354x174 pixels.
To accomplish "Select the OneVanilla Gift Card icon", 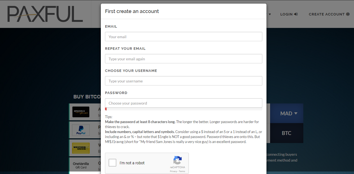I will click(x=81, y=165).
